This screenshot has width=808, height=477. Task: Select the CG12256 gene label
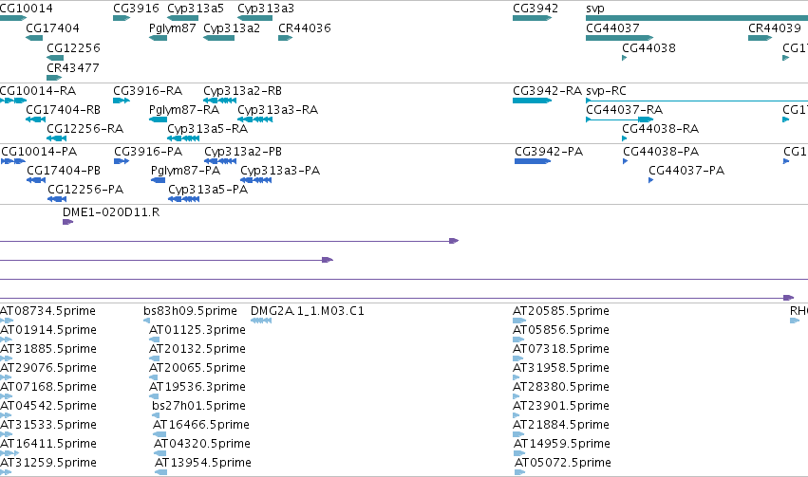[x=73, y=48]
